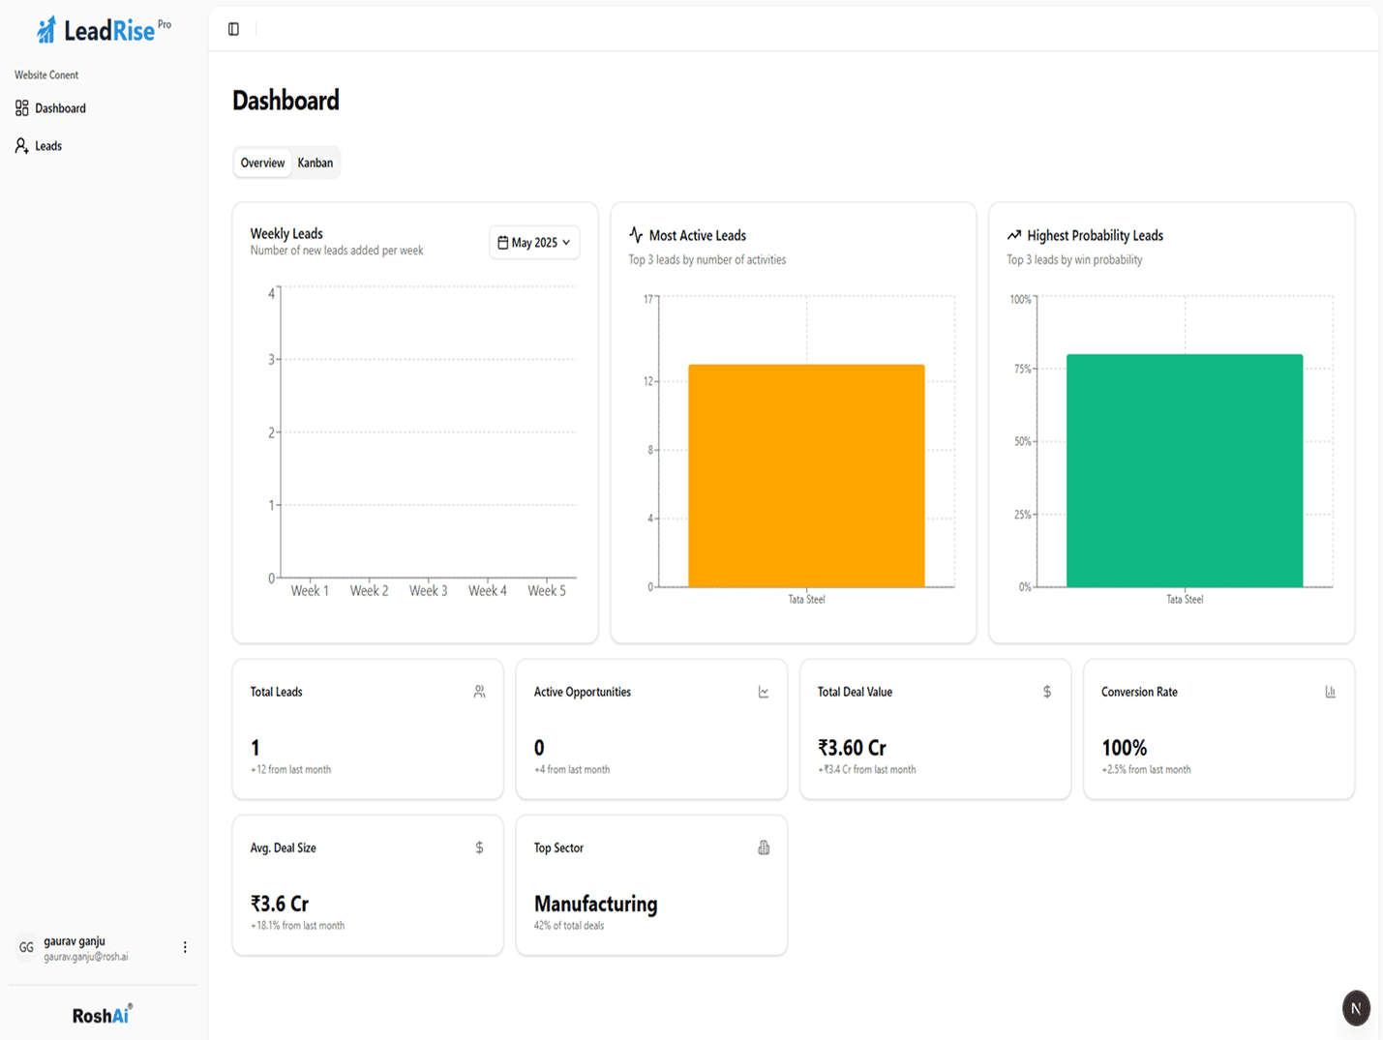This screenshot has width=1383, height=1040.
Task: Click the bar chart icon in Conversion Rate
Action: [x=1330, y=692]
